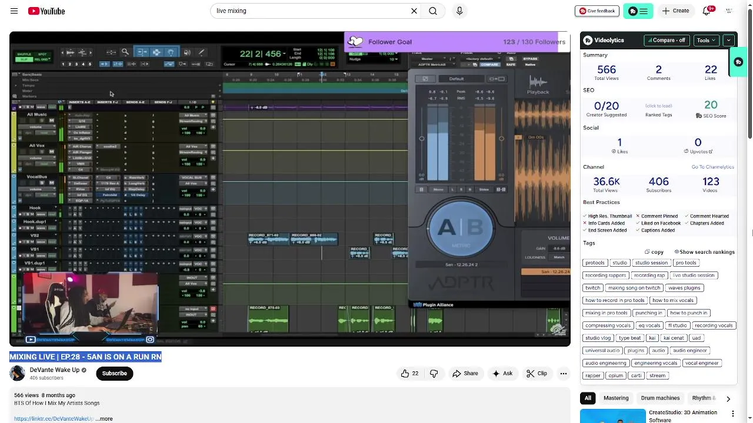753x423 pixels.
Task: Copy the video tags
Action: [654, 252]
